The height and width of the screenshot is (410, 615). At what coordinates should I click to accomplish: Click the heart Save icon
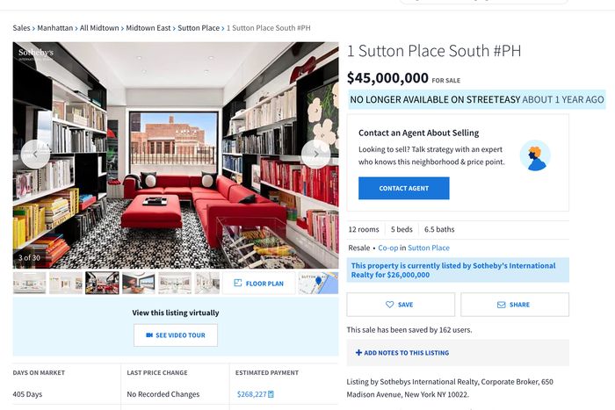click(x=389, y=305)
